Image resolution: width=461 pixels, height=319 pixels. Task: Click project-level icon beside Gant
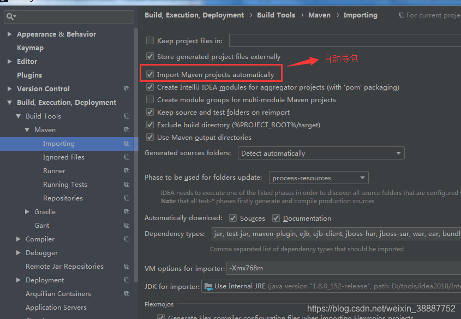click(127, 226)
